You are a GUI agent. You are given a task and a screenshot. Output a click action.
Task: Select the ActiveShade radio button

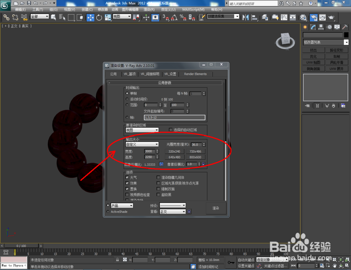pyautogui.click(x=108, y=211)
